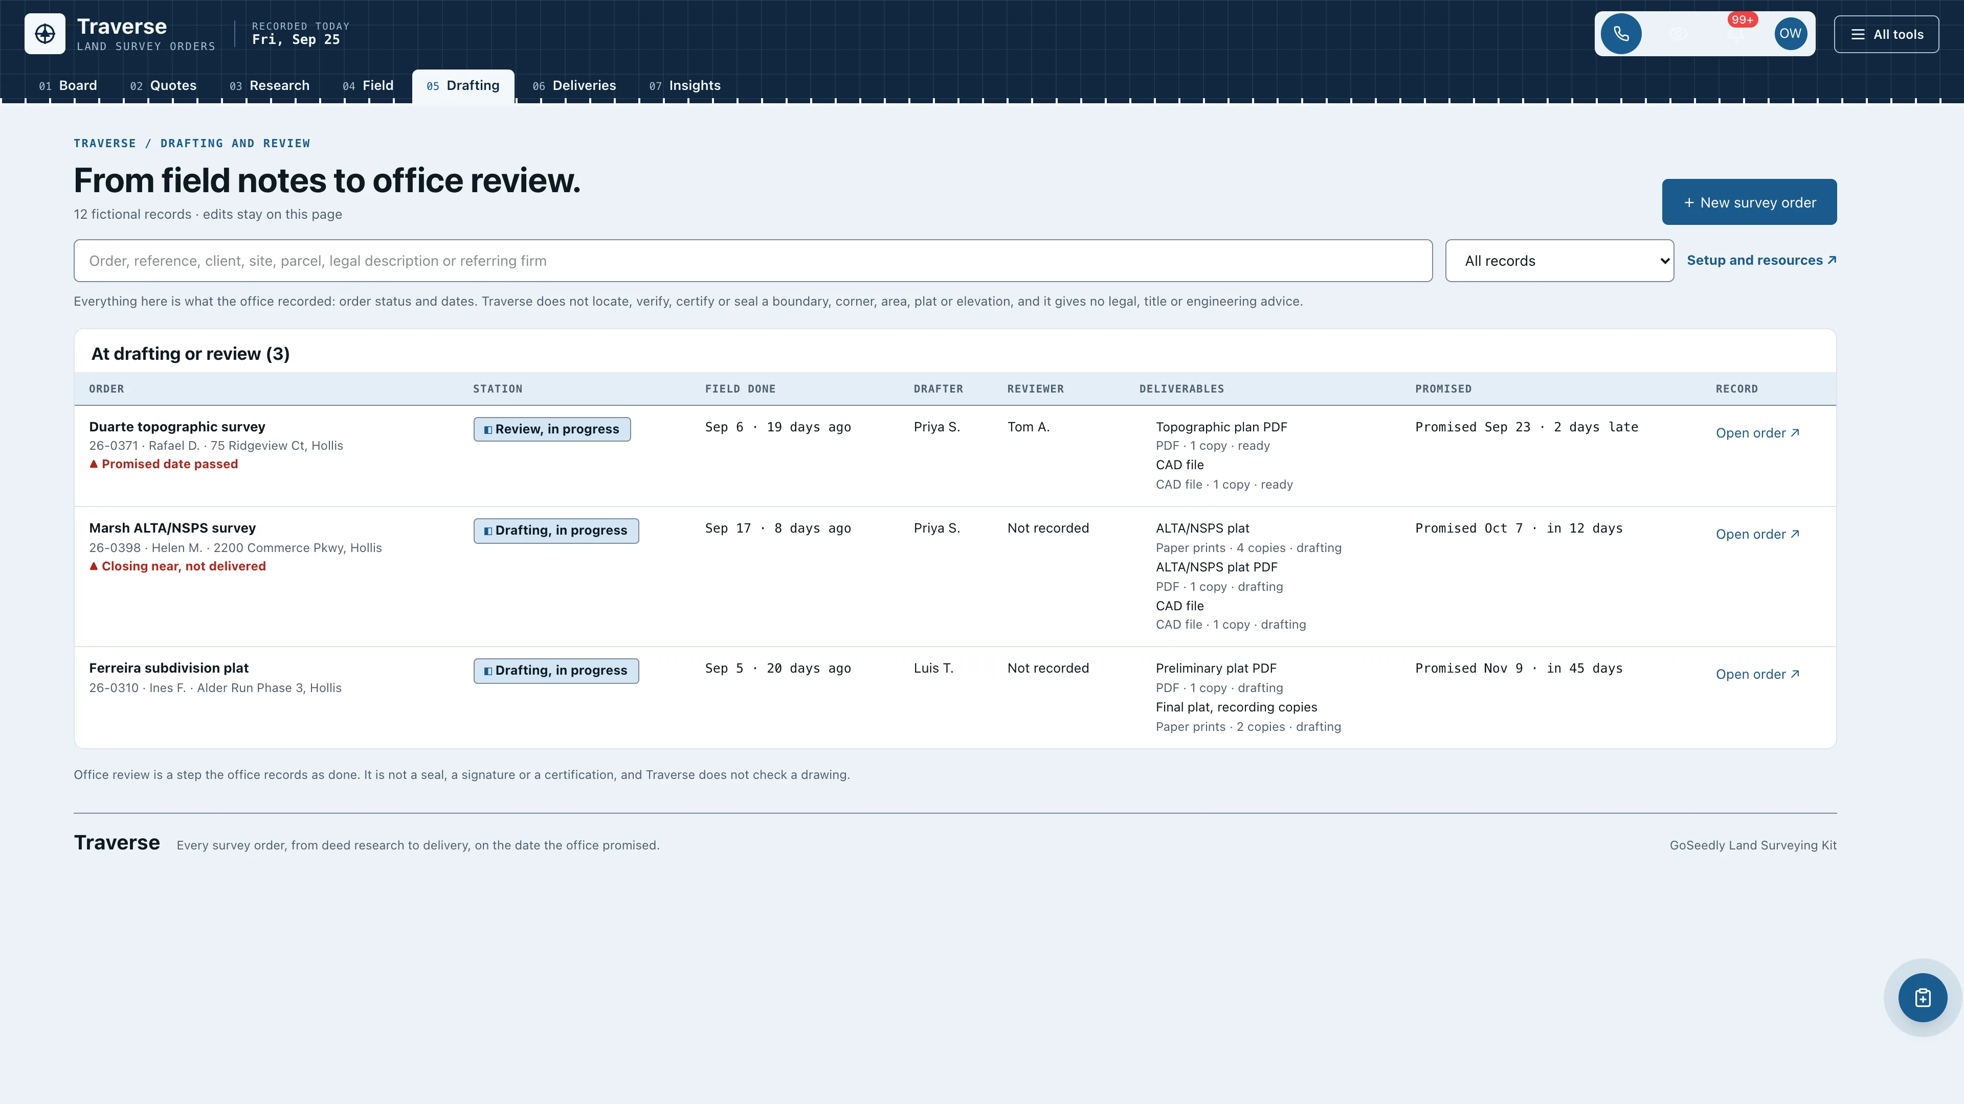Click the phone call icon in header
1964x1104 pixels.
pyautogui.click(x=1621, y=34)
